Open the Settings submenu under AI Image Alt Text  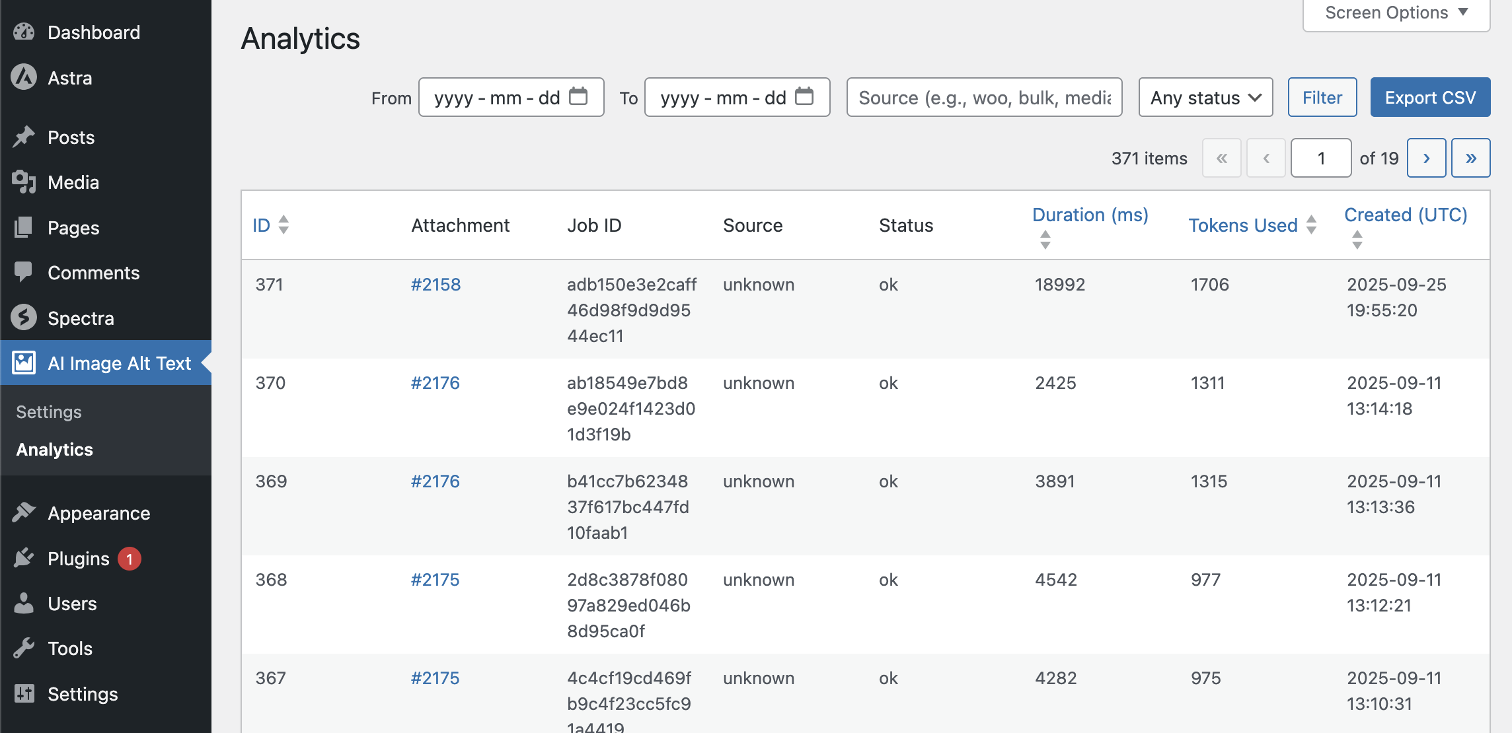[49, 411]
